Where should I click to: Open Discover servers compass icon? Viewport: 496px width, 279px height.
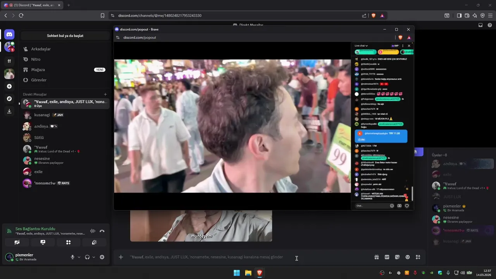coord(9,99)
